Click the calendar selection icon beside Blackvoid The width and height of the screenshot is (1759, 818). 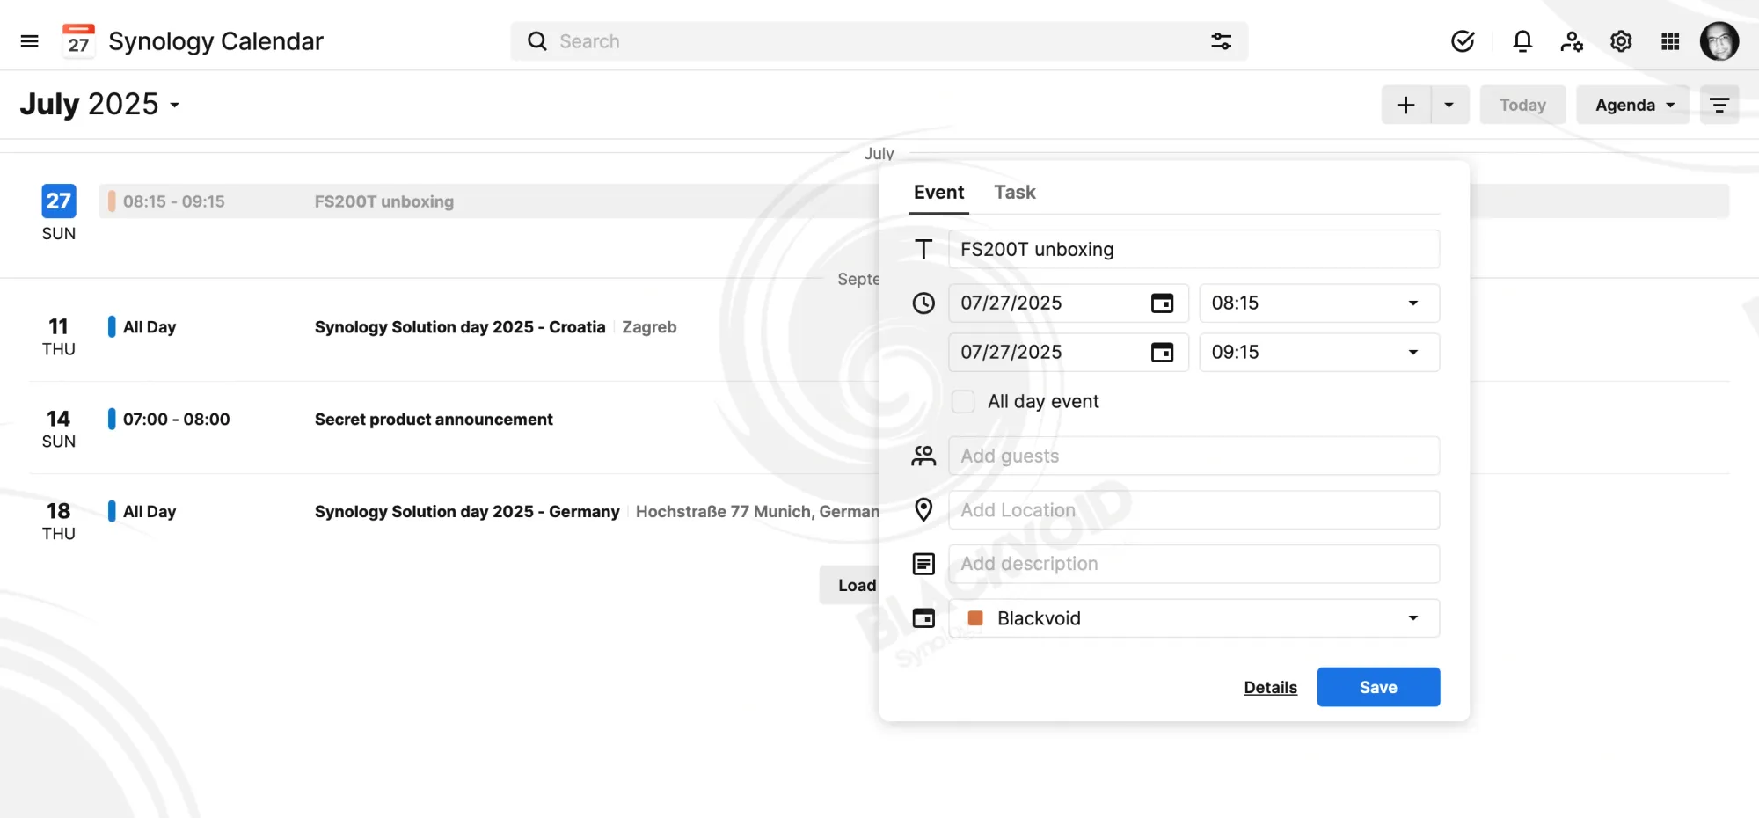923,618
